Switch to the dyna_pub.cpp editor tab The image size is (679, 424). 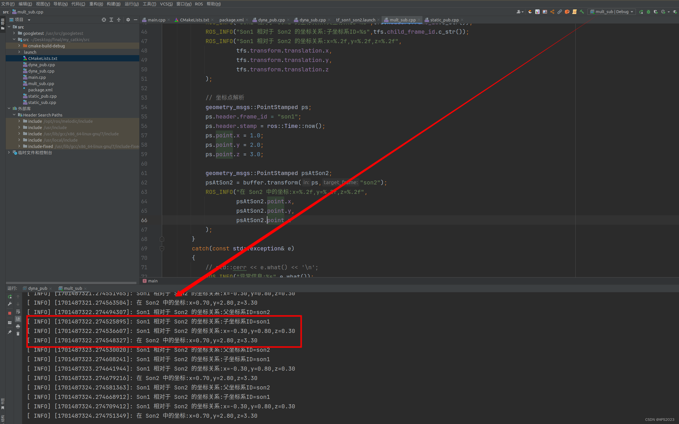271,20
